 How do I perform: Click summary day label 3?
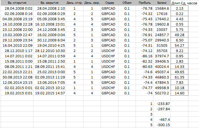point(145,114)
